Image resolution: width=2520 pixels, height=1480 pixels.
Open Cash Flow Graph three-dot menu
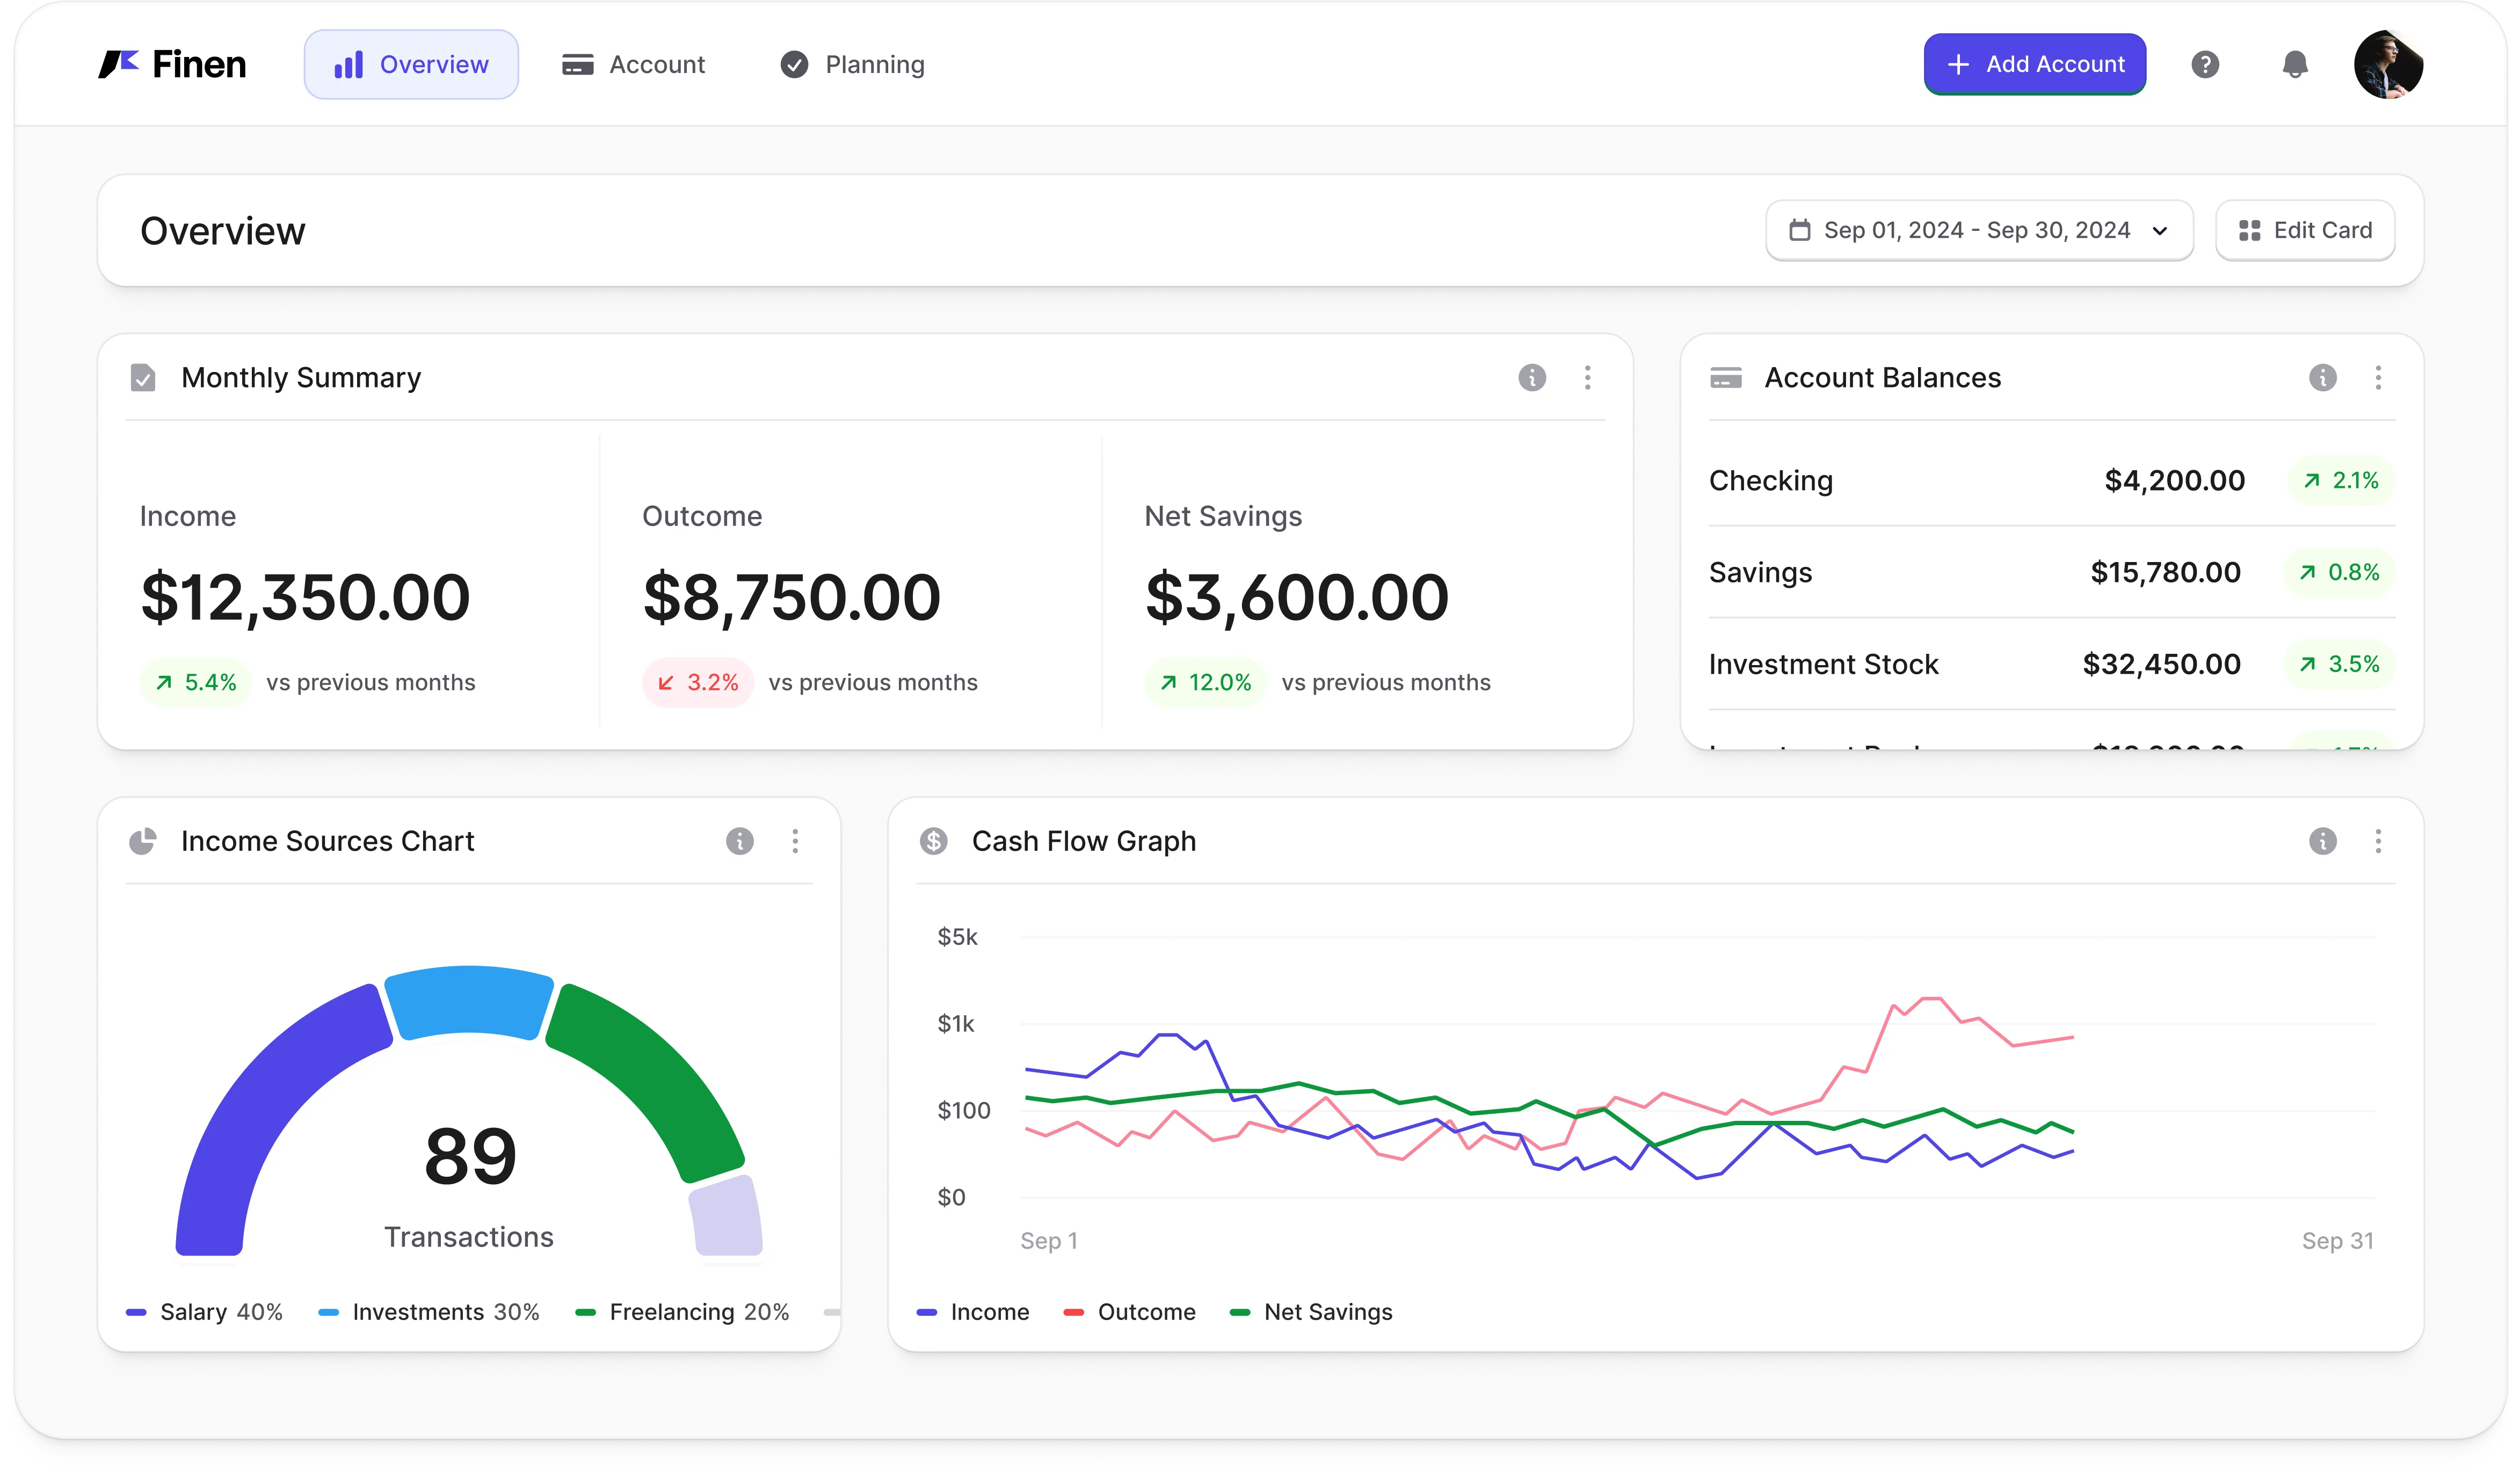[x=2379, y=841]
